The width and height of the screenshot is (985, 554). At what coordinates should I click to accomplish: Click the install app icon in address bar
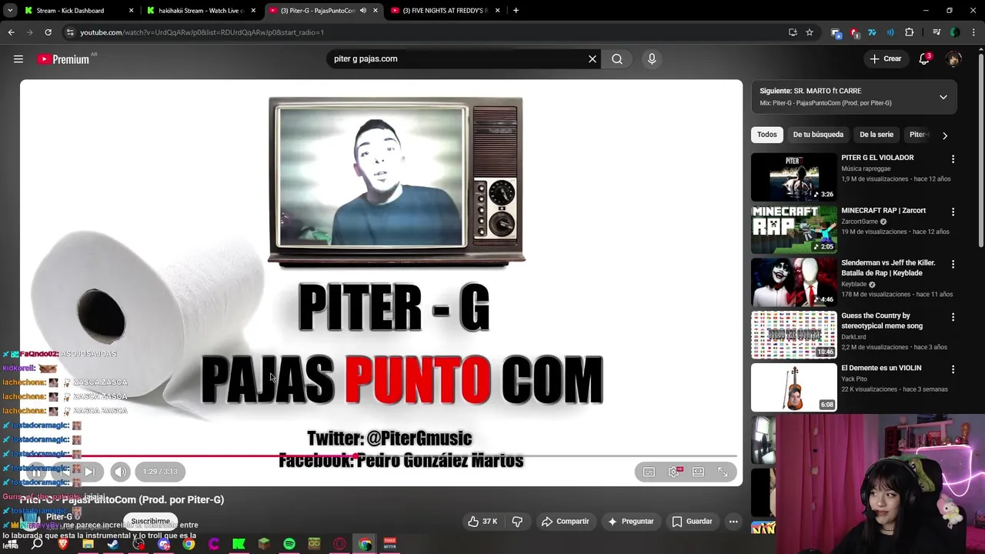click(793, 32)
